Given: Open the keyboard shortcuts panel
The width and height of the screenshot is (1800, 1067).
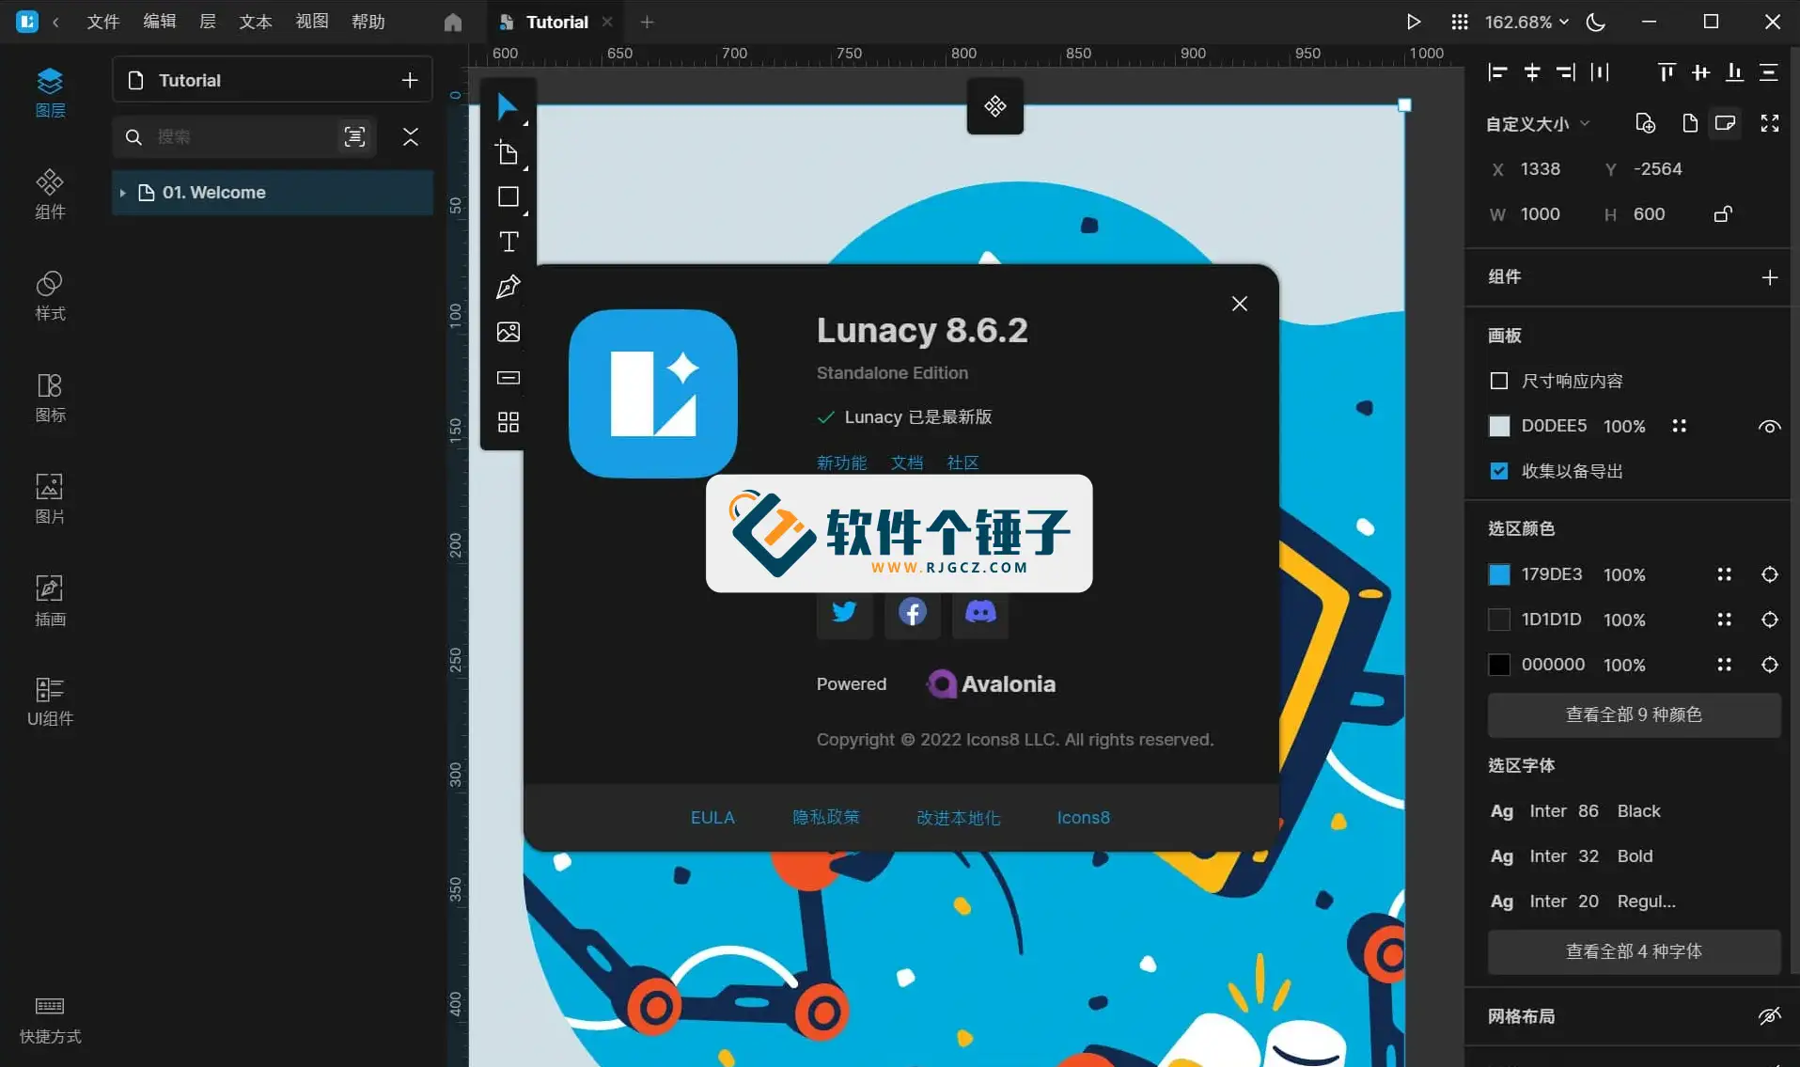Looking at the screenshot, I should click(x=50, y=1021).
